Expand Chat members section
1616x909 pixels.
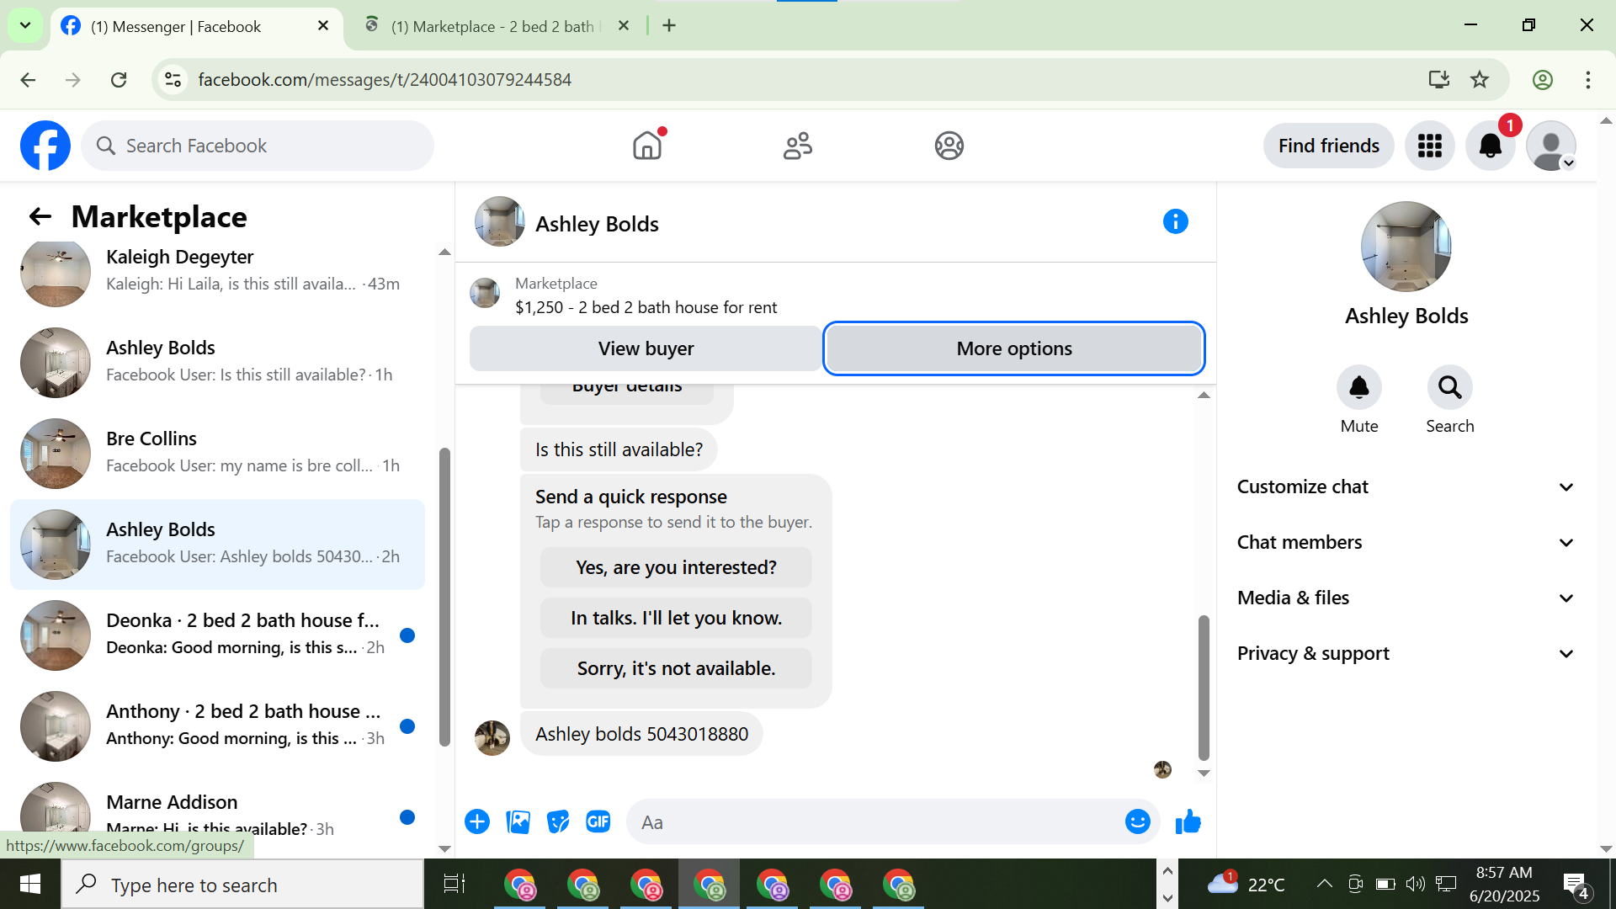point(1404,543)
